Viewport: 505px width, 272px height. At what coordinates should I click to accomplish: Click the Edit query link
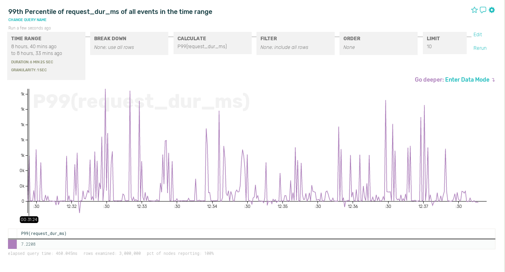(477, 35)
